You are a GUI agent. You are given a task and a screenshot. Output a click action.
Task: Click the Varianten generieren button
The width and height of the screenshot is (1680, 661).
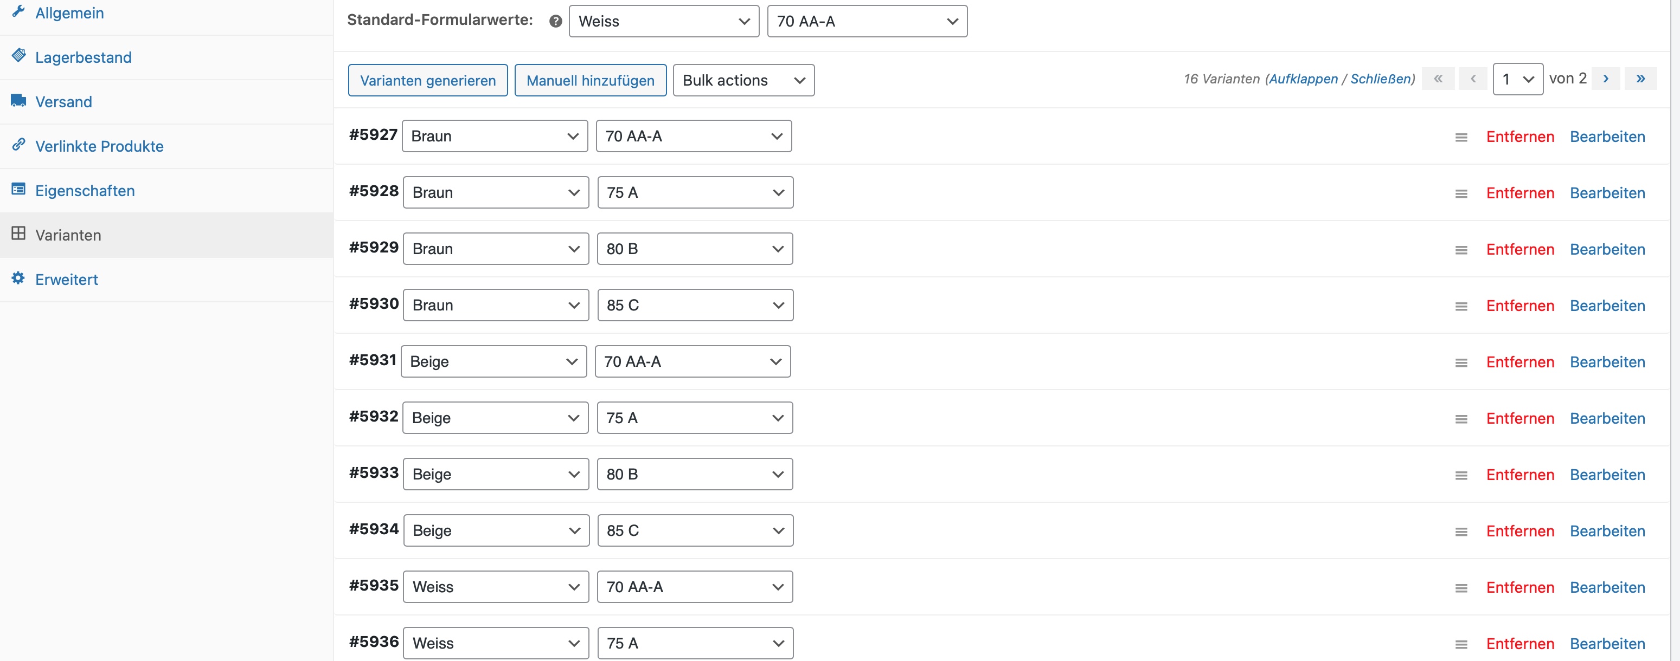tap(428, 80)
